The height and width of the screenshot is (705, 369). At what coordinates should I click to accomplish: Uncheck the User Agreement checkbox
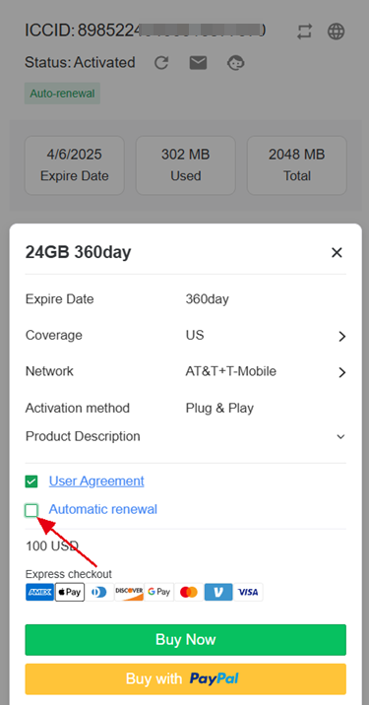pyautogui.click(x=31, y=482)
